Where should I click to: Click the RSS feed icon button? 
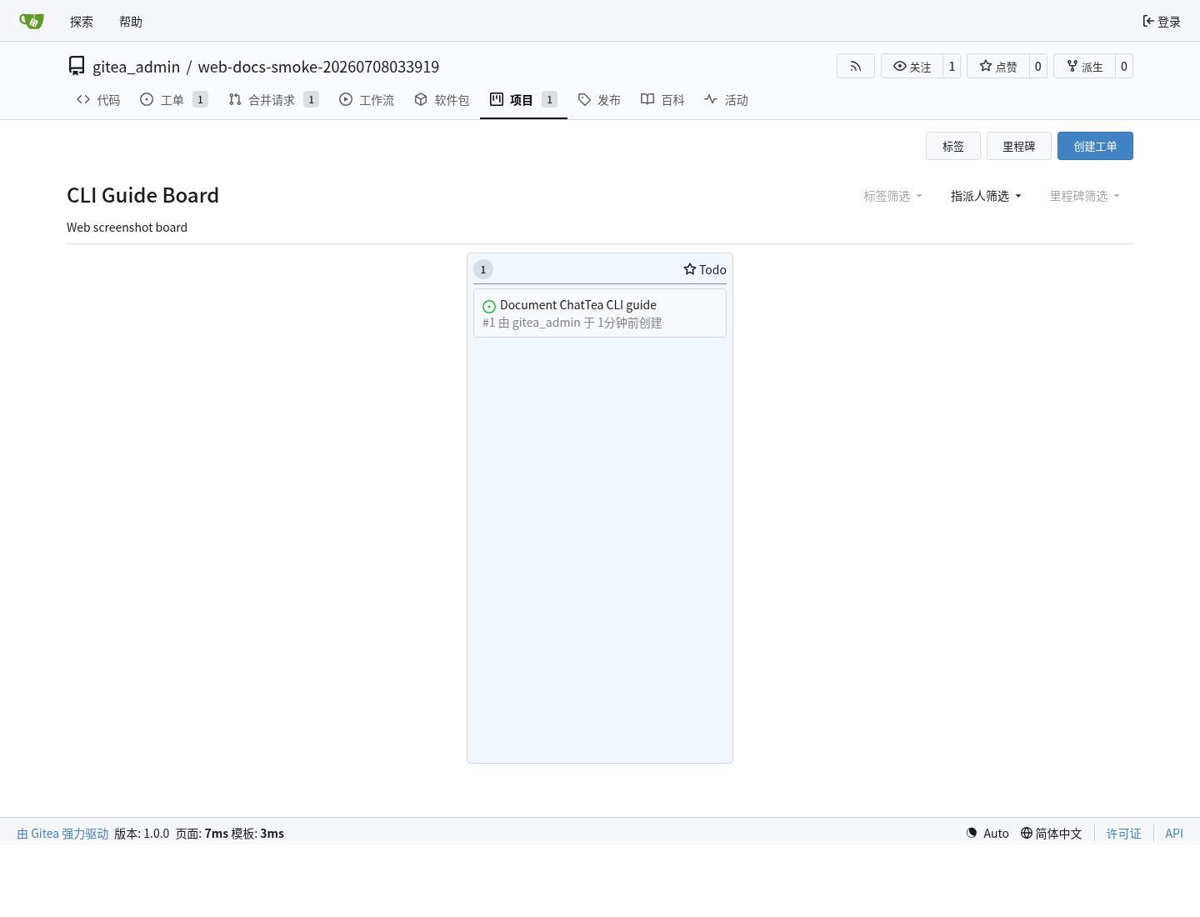click(x=856, y=66)
